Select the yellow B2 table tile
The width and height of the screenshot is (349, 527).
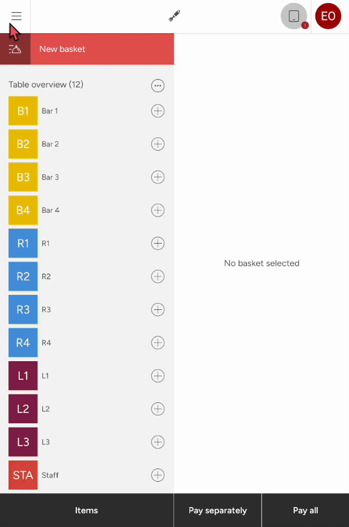point(23,144)
